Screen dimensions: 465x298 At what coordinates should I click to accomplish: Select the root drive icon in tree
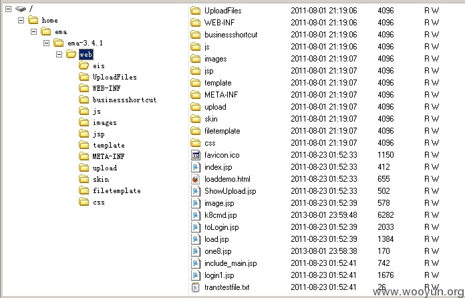(x=21, y=9)
